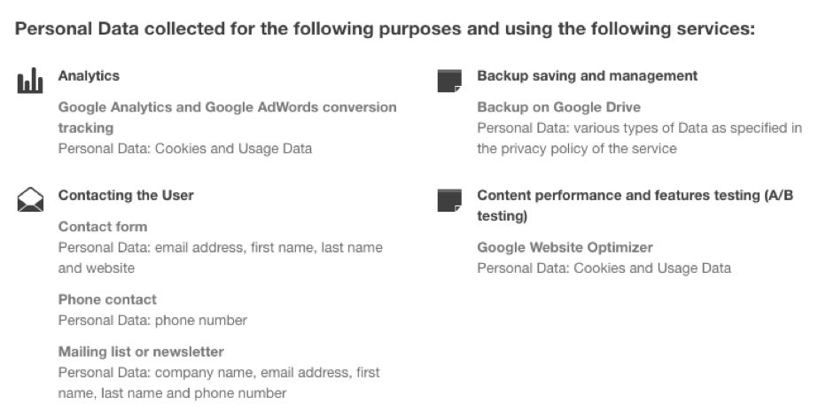This screenshot has width=834, height=411.
Task: Expand Mailing list or newsletter service
Action: tap(141, 352)
